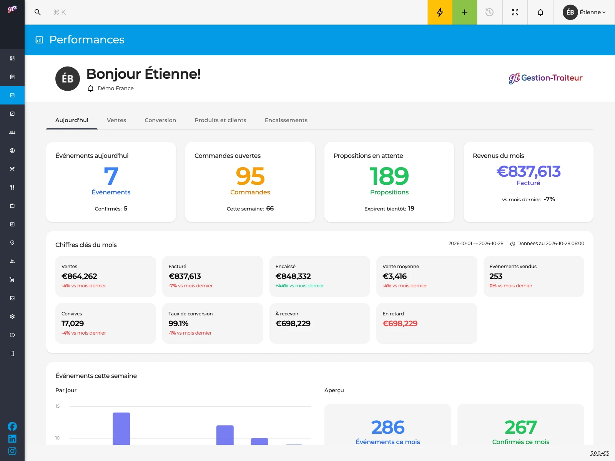Click the Taux de conversion 99.1% value
This screenshot has height=461, width=615.
178,323
